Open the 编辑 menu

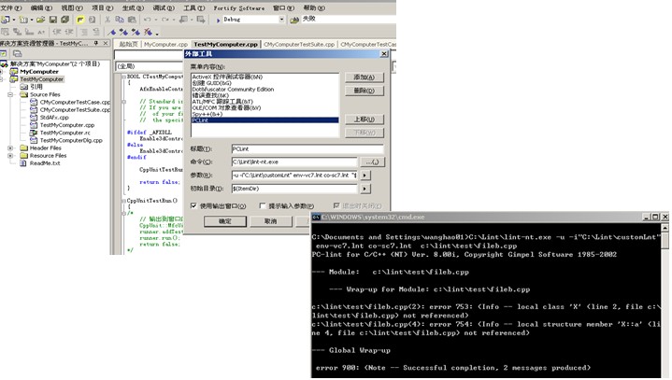click(x=41, y=8)
